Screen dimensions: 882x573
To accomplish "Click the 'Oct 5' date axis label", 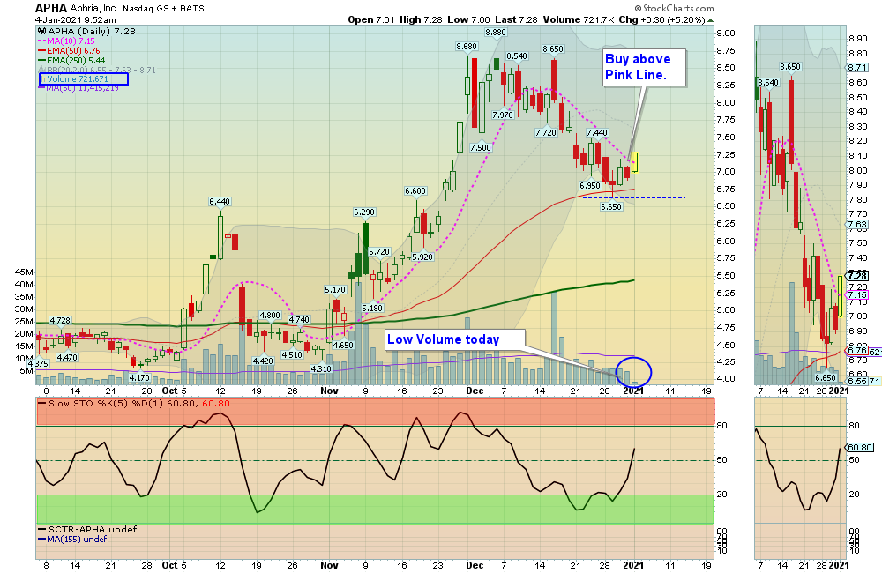I will pos(175,390).
